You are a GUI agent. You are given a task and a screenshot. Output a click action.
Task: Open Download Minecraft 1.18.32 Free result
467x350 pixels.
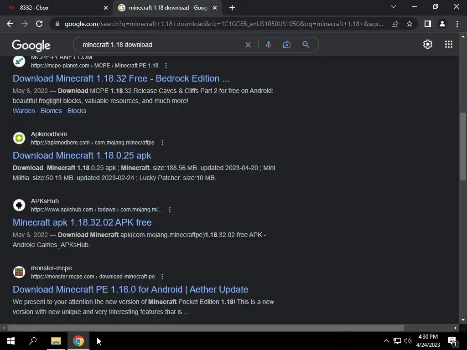point(121,78)
